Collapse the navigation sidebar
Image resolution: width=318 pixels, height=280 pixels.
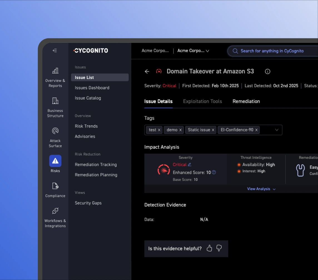tap(55, 51)
